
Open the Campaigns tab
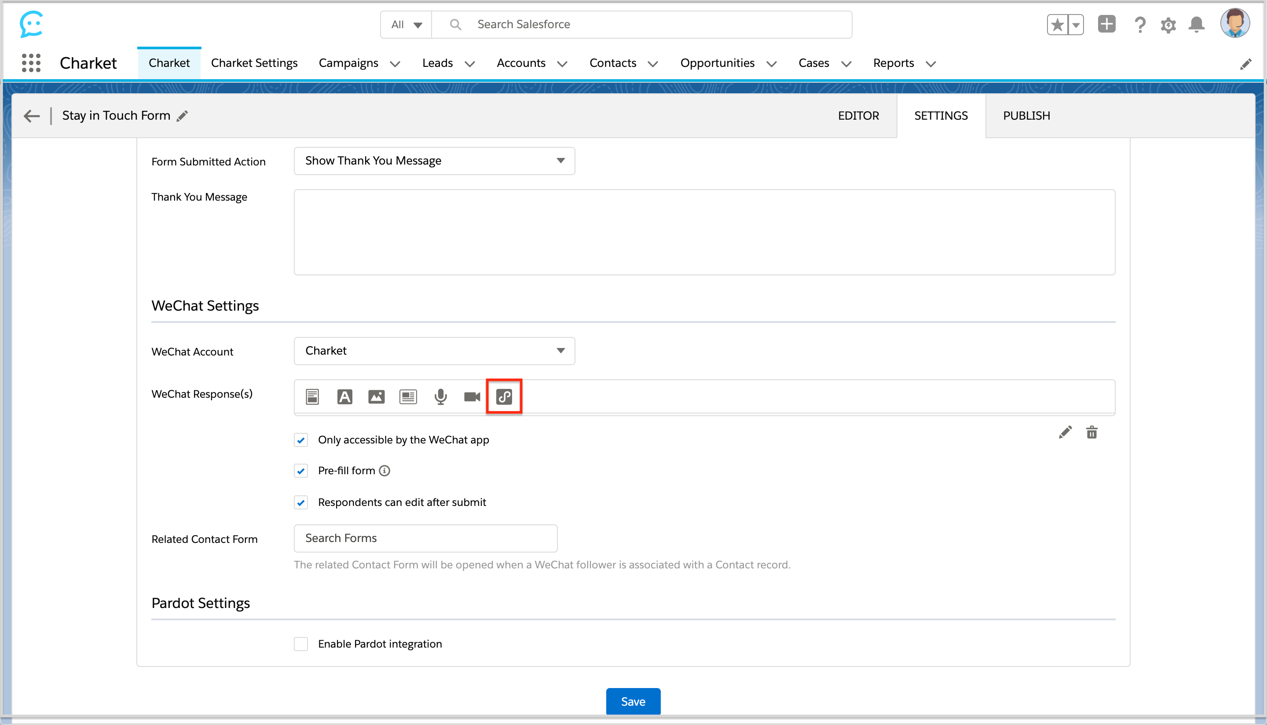348,63
